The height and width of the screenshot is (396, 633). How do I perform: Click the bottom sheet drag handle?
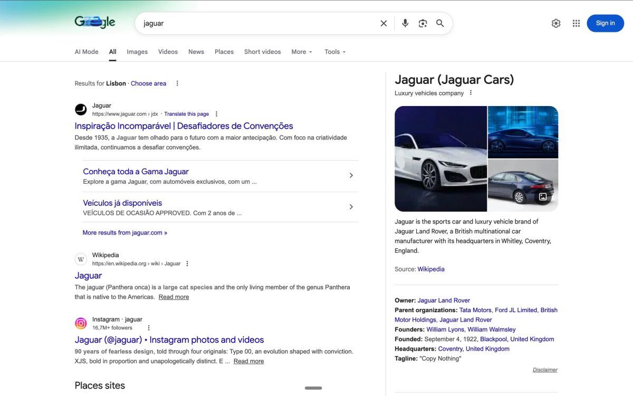pyautogui.click(x=313, y=388)
